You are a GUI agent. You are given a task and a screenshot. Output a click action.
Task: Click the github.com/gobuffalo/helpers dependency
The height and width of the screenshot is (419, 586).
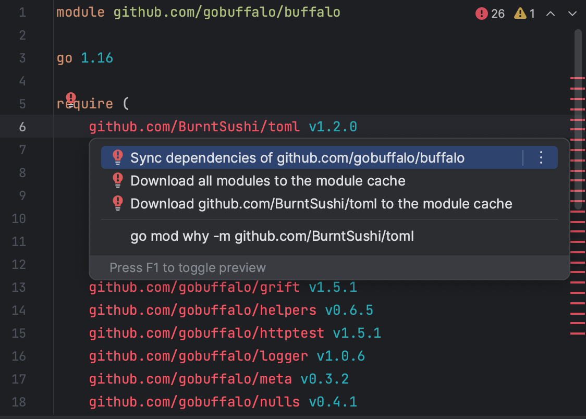(x=202, y=310)
